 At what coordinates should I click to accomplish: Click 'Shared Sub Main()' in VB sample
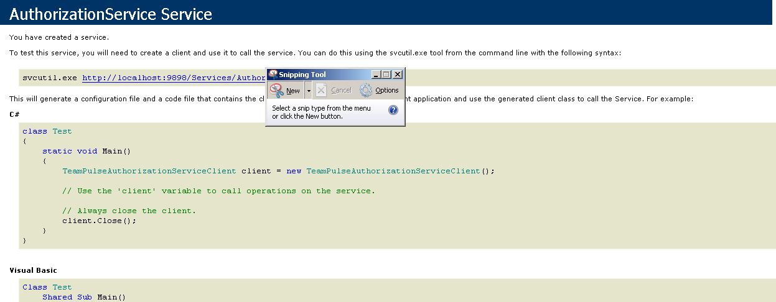pyautogui.click(x=84, y=297)
